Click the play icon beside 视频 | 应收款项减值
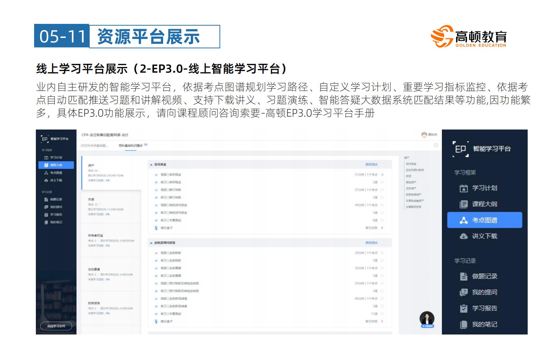This screenshot has width=547, height=351. tap(156, 299)
